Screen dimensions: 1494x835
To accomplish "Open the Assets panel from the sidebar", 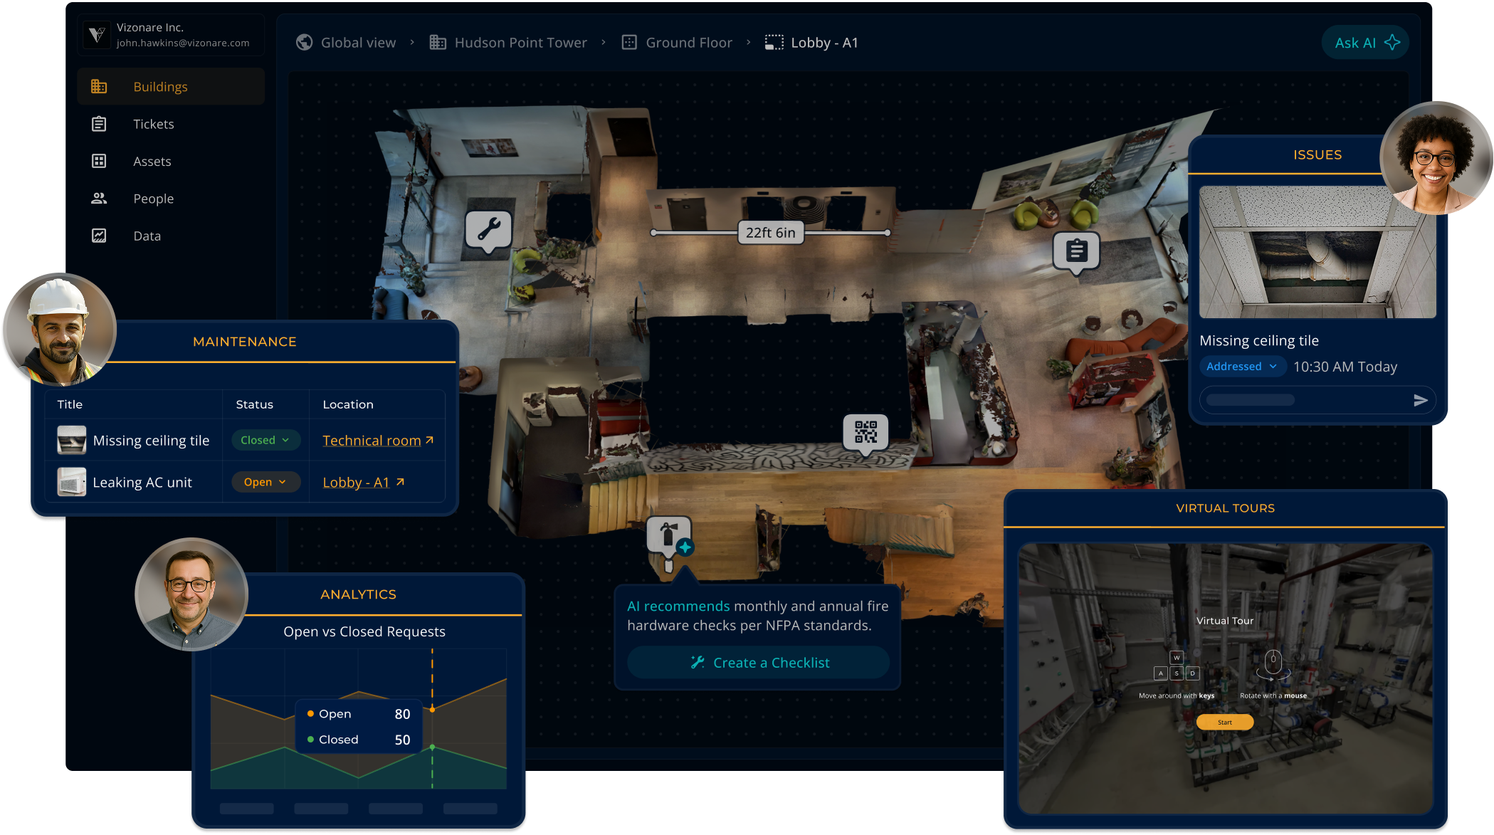I will pos(100,161).
